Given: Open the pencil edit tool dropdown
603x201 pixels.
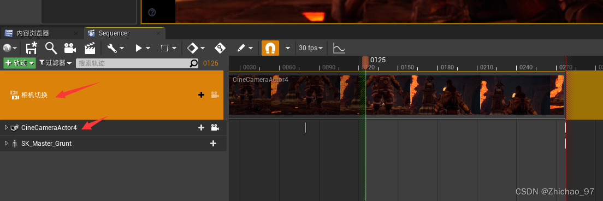Looking at the screenshot, I should [245, 48].
